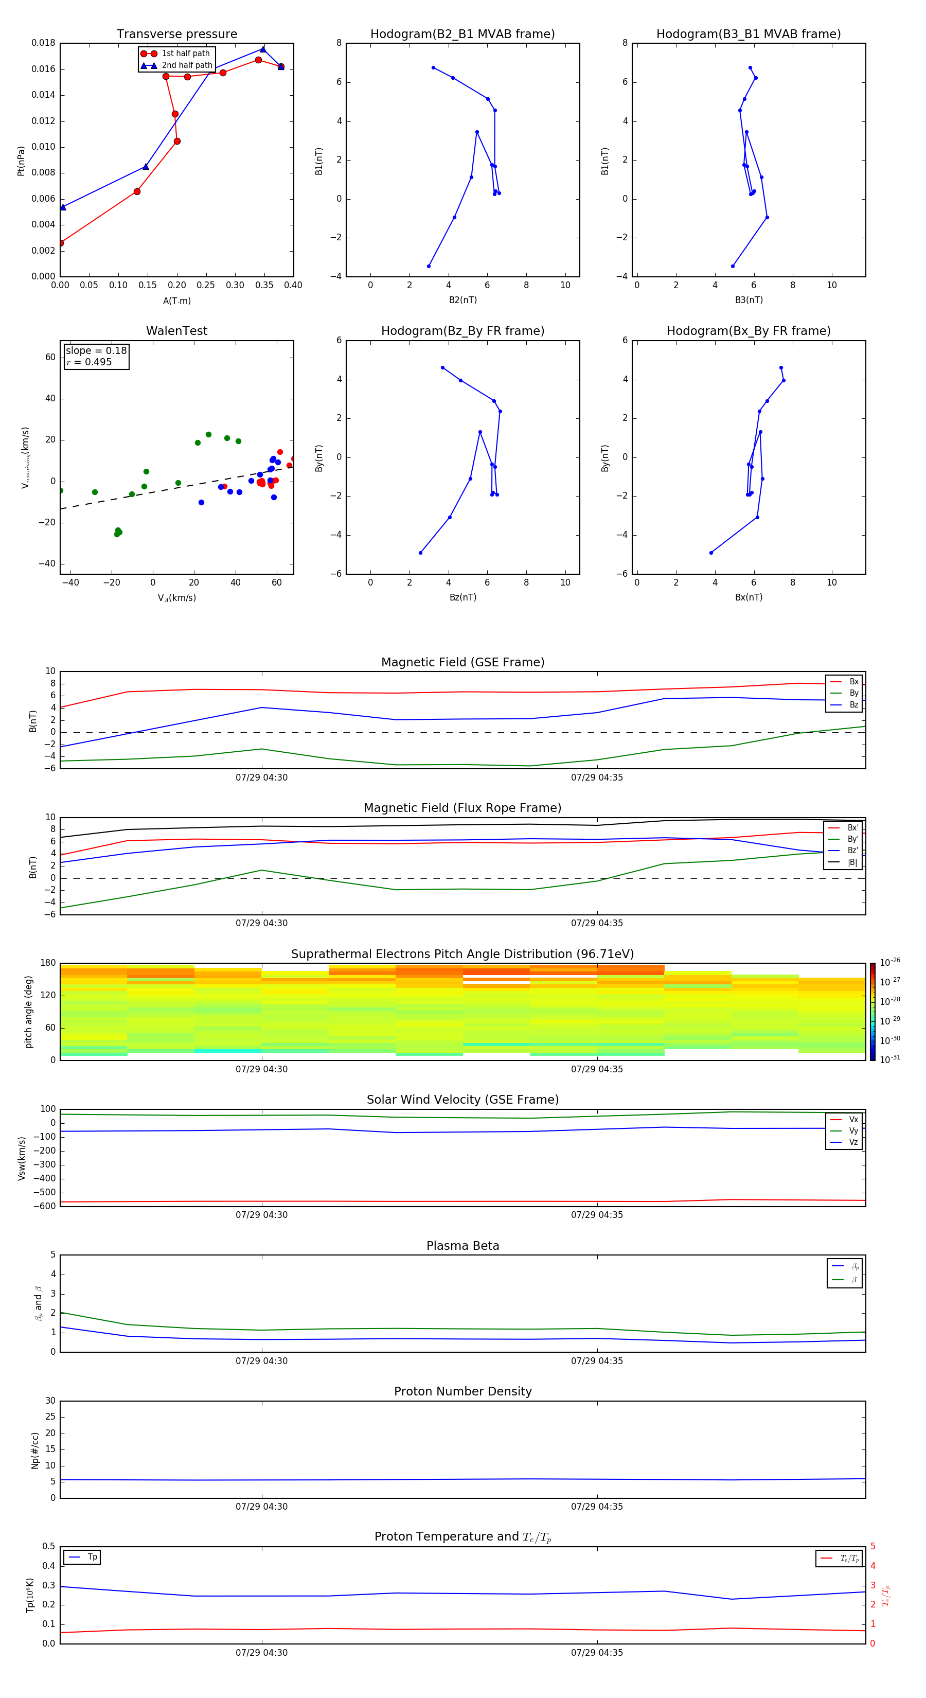
Task: Click the 10^-26 color bar tick label
Action: coord(890,962)
